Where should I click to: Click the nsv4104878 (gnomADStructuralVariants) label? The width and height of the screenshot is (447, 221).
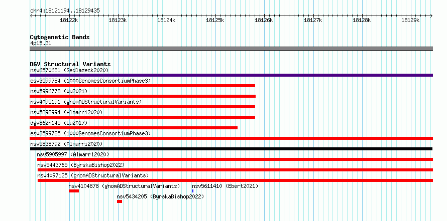click(x=124, y=186)
